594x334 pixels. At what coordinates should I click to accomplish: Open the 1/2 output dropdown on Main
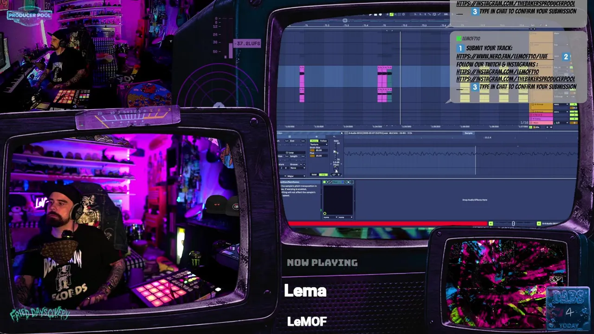tap(561, 123)
